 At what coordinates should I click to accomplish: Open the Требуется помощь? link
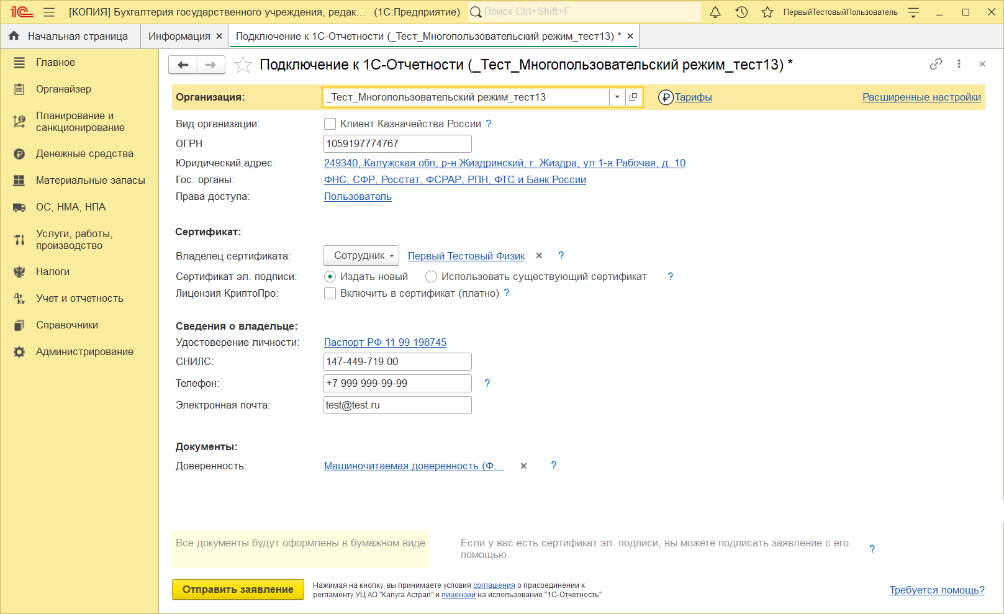tap(937, 590)
